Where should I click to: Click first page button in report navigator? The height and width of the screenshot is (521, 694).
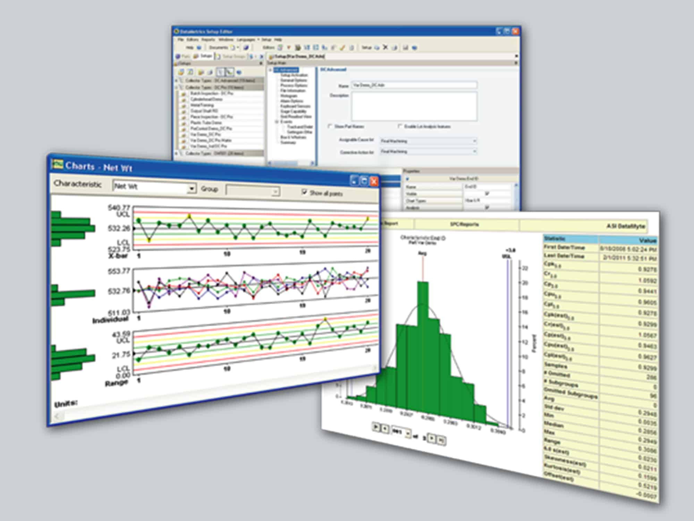375,427
